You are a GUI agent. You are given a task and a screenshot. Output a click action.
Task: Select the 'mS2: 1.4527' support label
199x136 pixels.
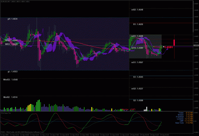click(137, 89)
